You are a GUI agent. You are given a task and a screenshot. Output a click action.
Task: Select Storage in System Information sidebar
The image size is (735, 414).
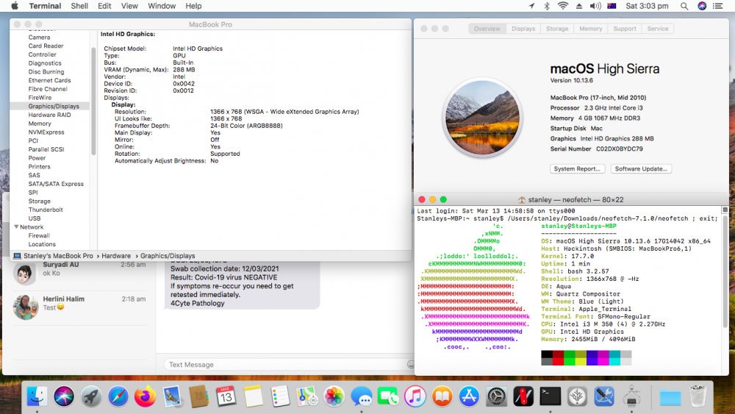[x=40, y=201]
